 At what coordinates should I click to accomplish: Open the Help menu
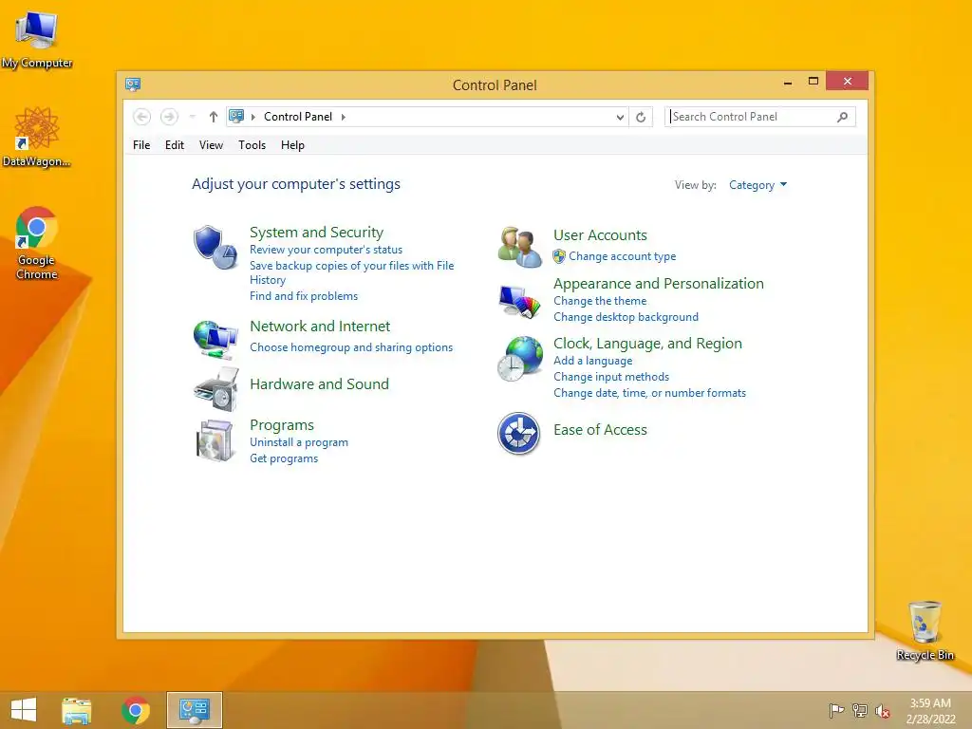click(292, 145)
